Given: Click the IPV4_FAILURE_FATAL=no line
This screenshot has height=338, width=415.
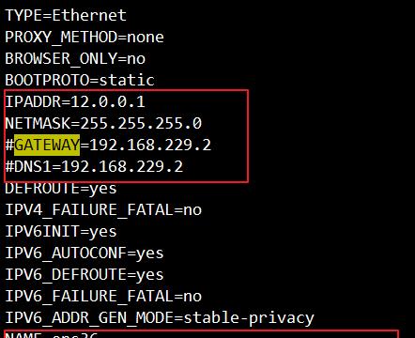Looking at the screenshot, I should (x=103, y=210).
